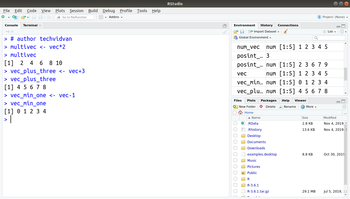Check the R-3.6.1.tar.gz checkbox
Viewport: 350px width, 199px height.
tap(235, 191)
